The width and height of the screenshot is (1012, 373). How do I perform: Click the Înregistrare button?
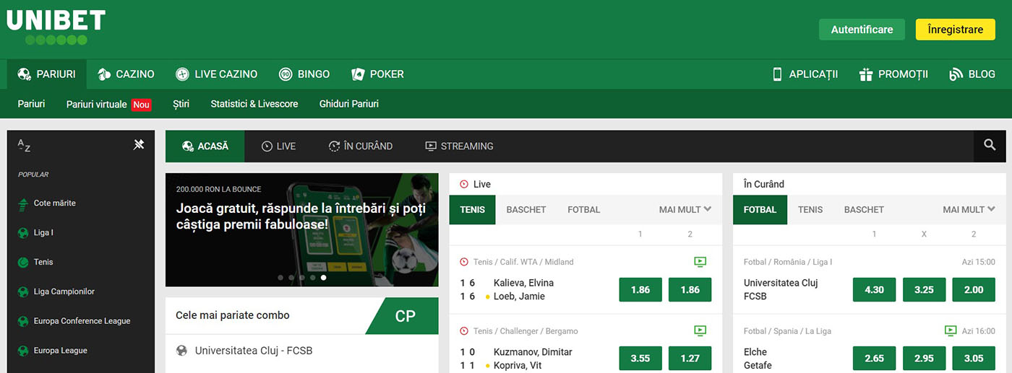pyautogui.click(x=955, y=30)
